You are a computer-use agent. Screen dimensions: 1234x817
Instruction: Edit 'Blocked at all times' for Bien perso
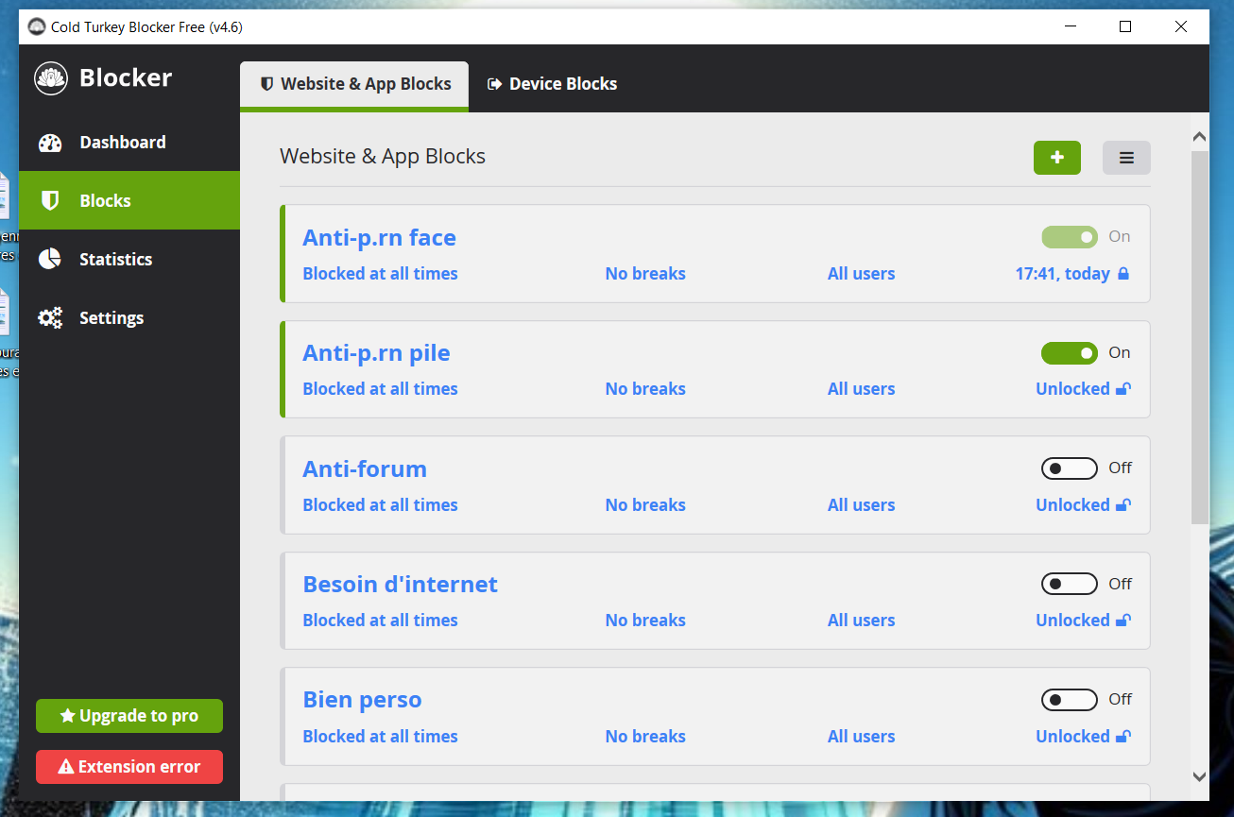[x=380, y=737]
